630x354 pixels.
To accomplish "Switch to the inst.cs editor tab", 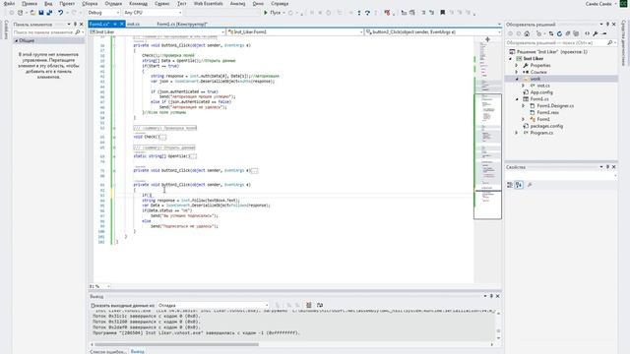I will pyautogui.click(x=134, y=25).
